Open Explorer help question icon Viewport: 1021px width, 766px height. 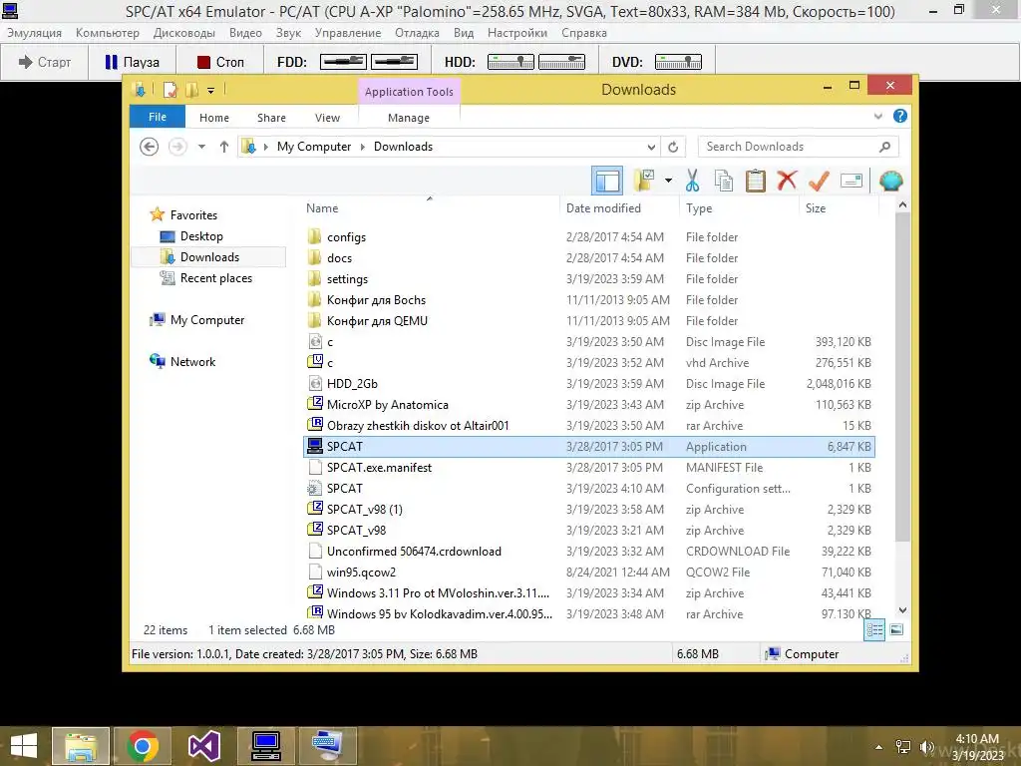pyautogui.click(x=900, y=116)
